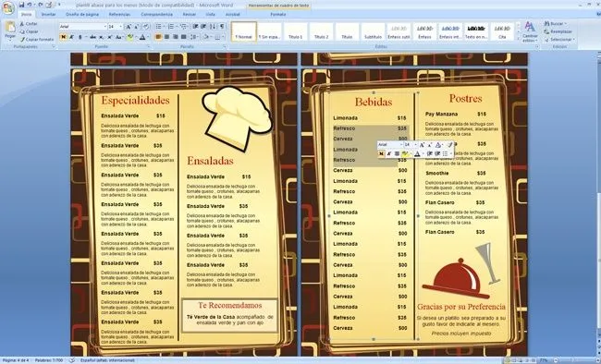Open the Formato tab
This screenshot has height=364, width=601.
click(x=278, y=14)
